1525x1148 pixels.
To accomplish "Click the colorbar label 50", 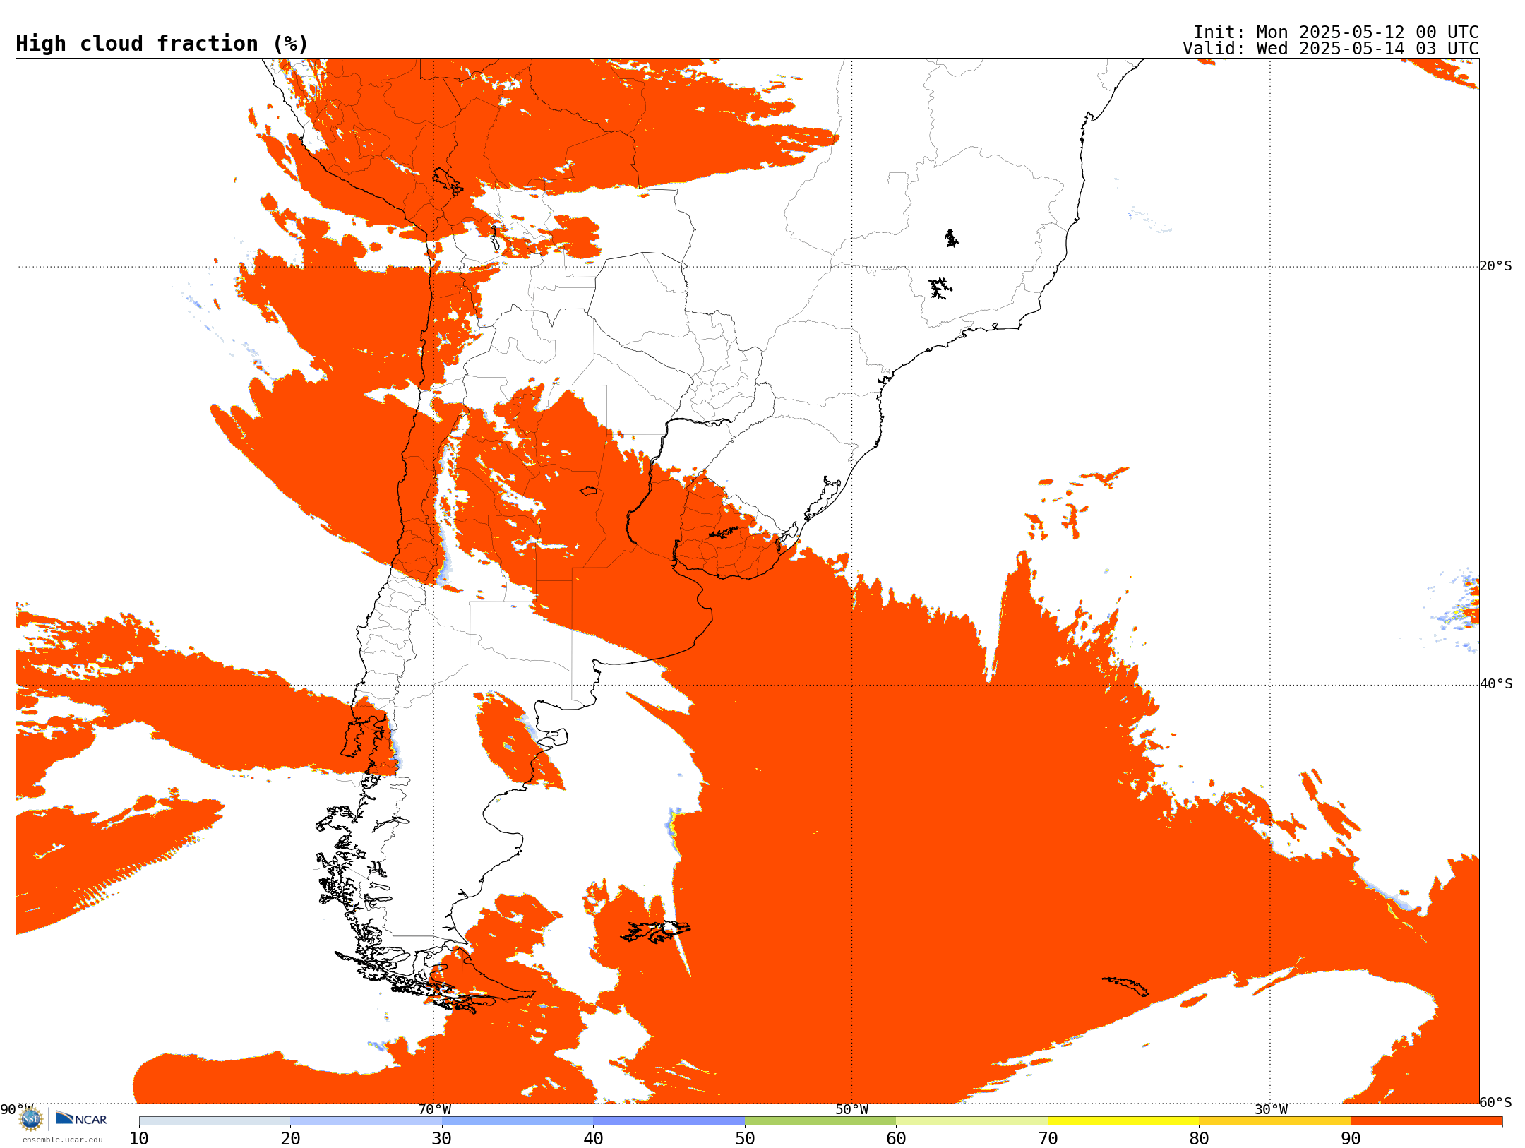I will pyautogui.click(x=745, y=1138).
